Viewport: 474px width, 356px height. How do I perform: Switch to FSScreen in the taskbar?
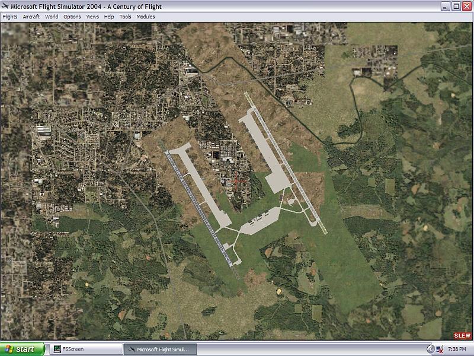pos(86,349)
